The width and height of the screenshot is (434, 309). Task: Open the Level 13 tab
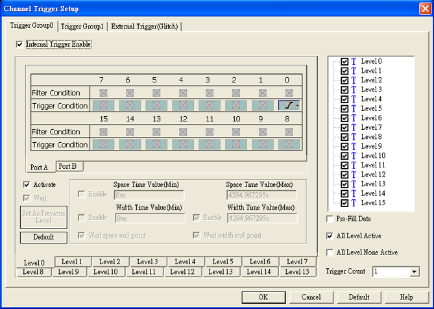tap(221, 272)
